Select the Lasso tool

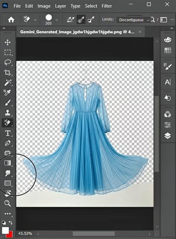pyautogui.click(x=7, y=63)
